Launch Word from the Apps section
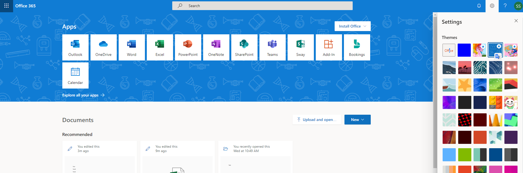This screenshot has width=523, height=173. [132, 47]
